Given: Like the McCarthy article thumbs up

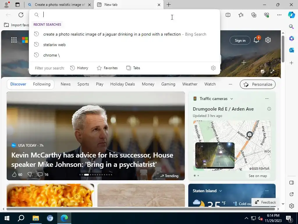Looking at the screenshot, I should click(x=14, y=174).
